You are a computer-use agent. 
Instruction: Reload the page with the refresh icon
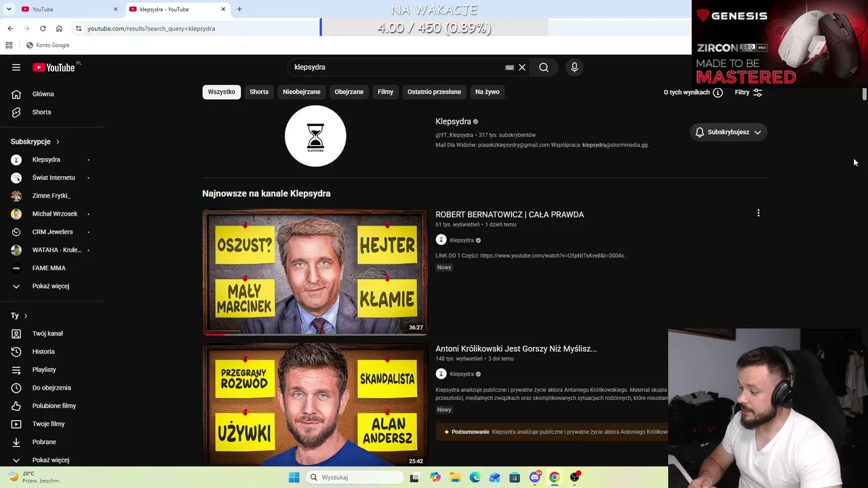point(43,28)
